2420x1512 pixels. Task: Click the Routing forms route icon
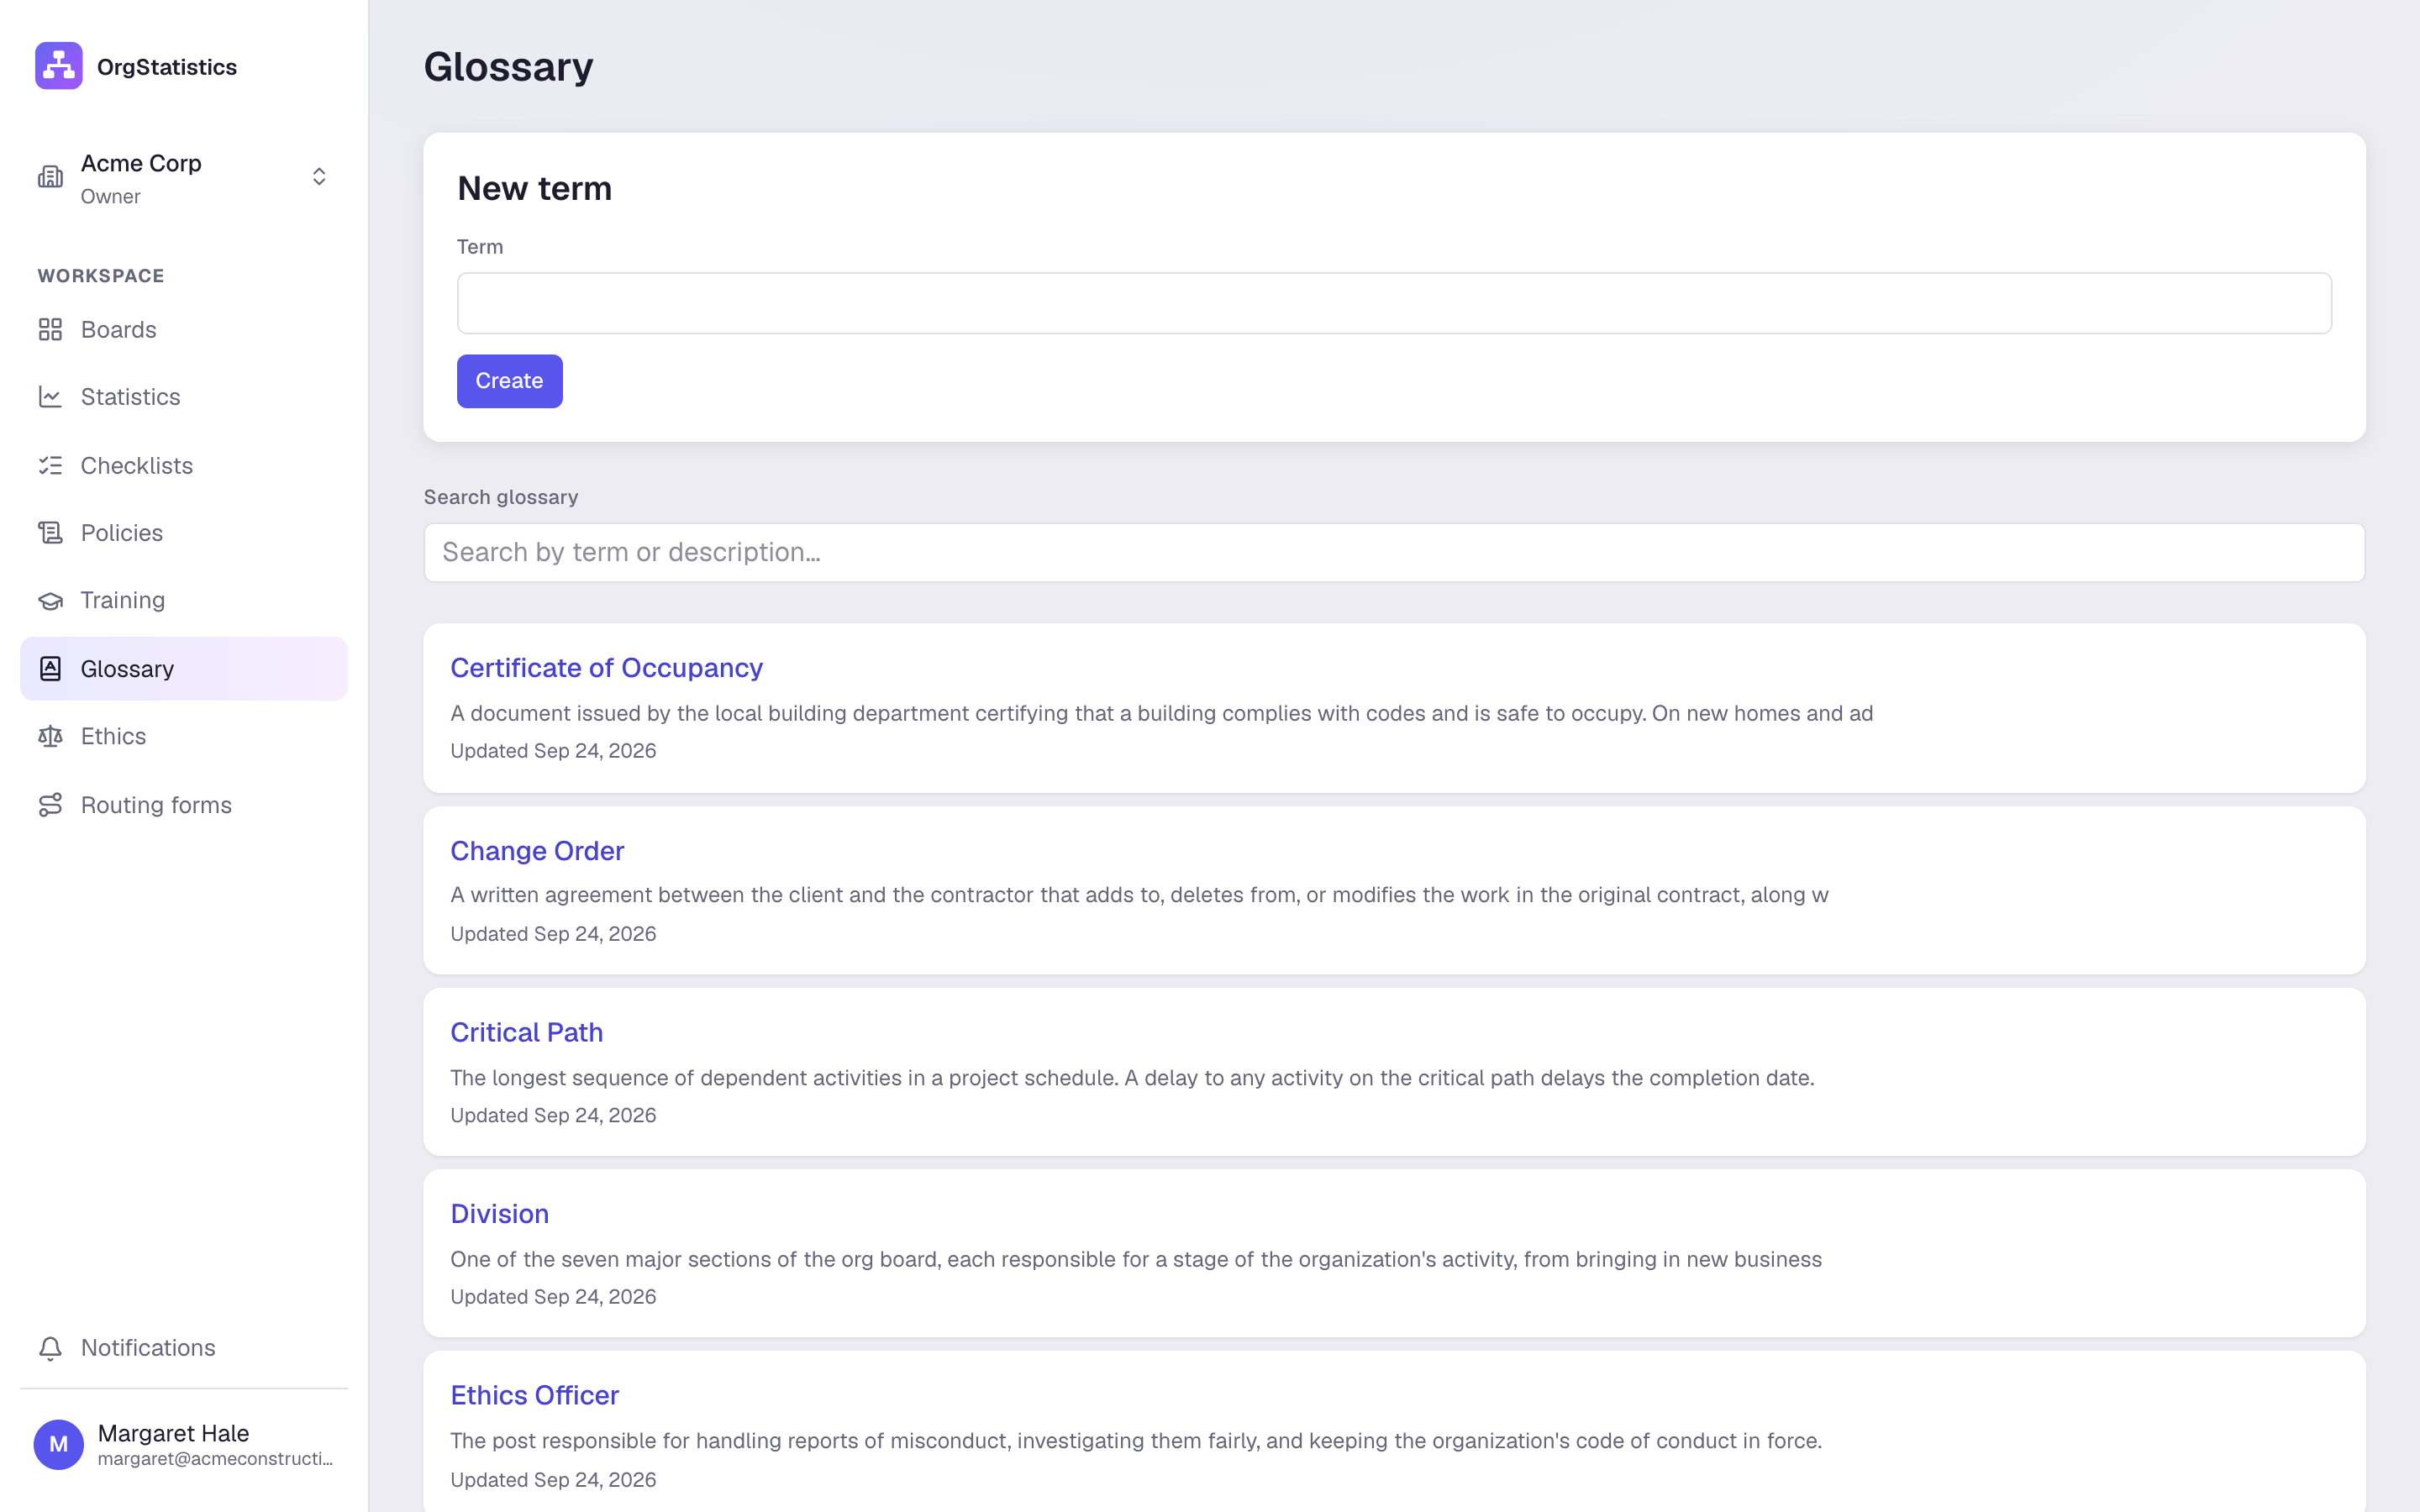click(50, 805)
